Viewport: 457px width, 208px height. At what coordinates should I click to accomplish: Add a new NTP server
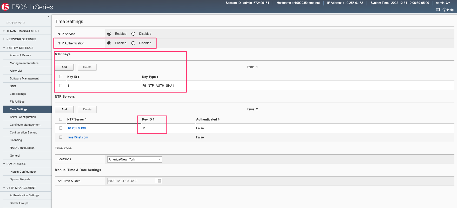(x=64, y=109)
